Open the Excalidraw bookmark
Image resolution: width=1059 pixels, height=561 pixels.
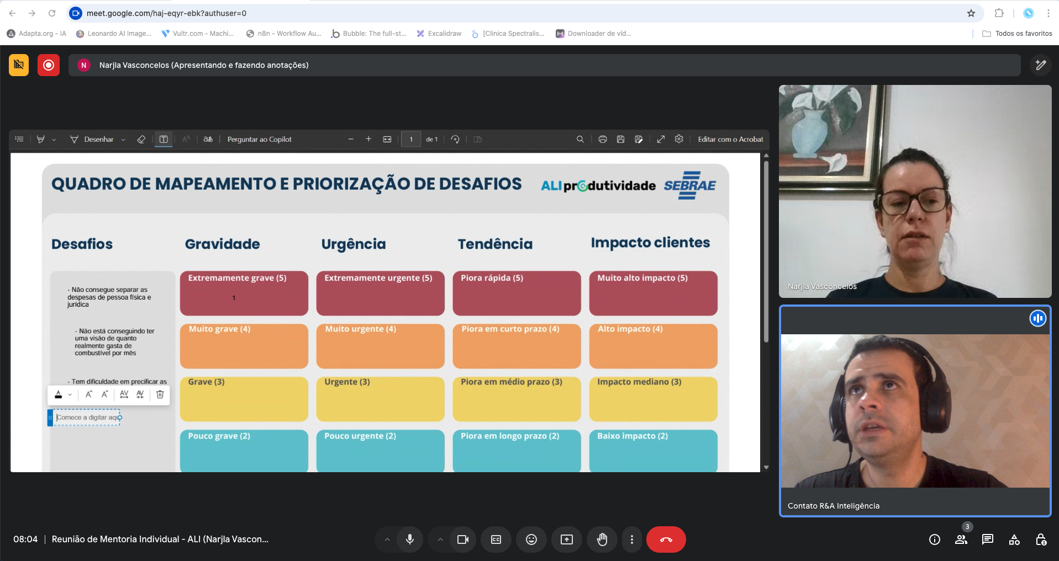(x=439, y=34)
